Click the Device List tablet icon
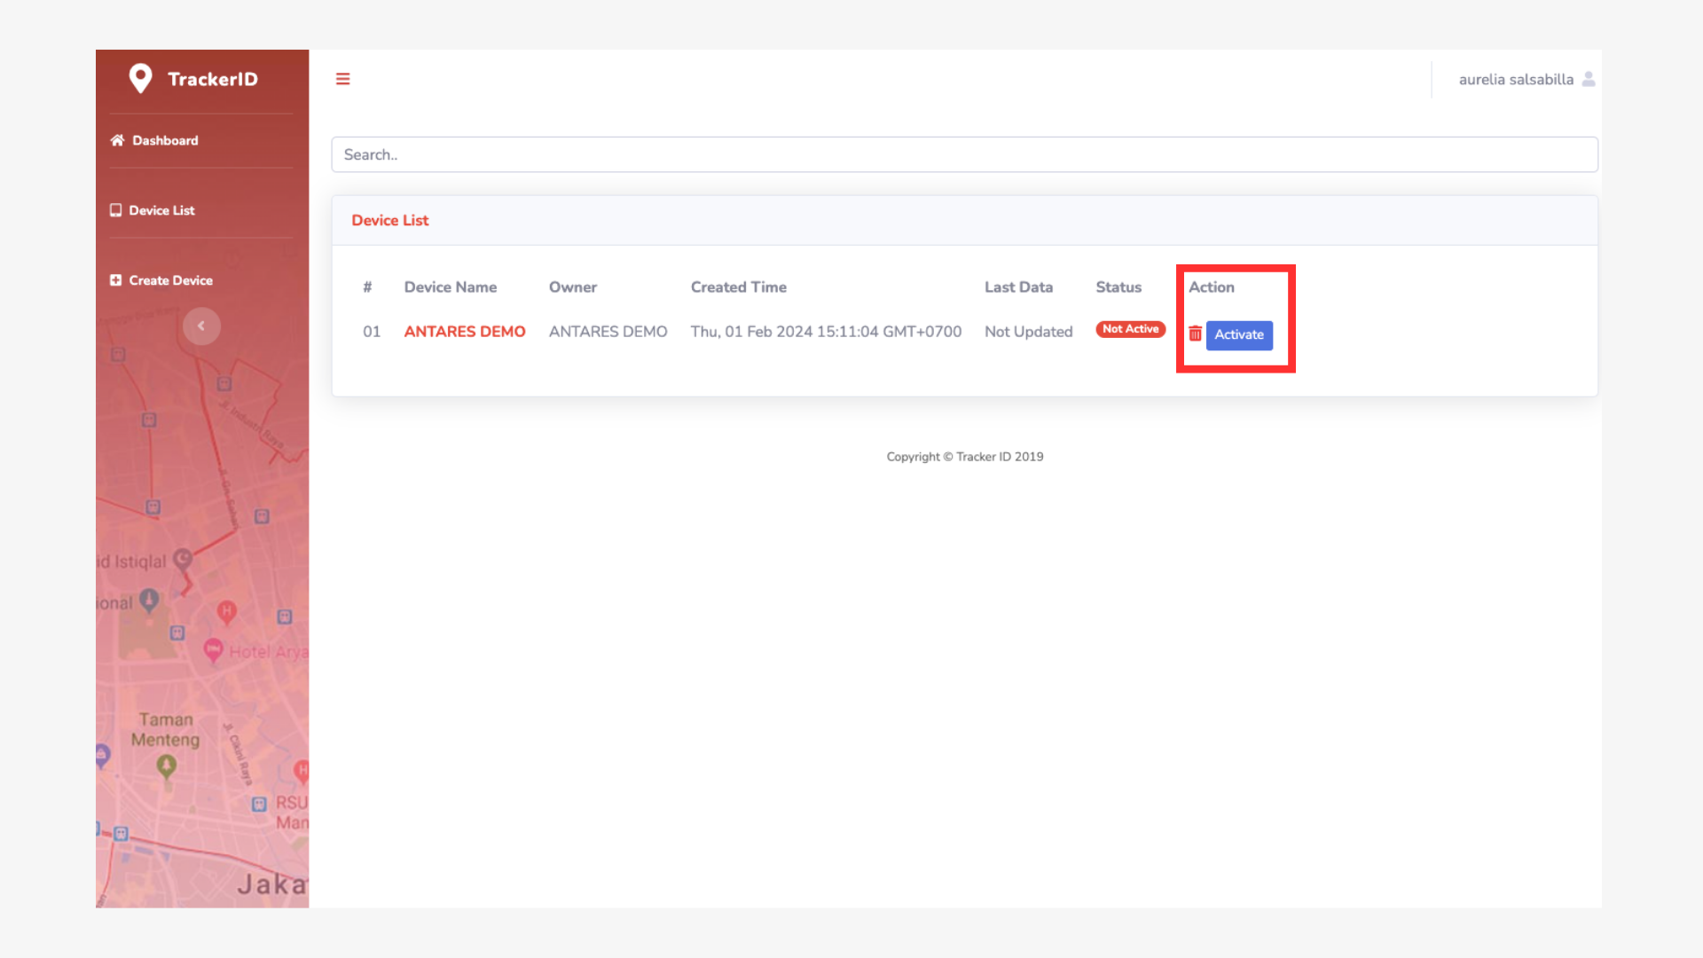The height and width of the screenshot is (958, 1703). coord(116,210)
